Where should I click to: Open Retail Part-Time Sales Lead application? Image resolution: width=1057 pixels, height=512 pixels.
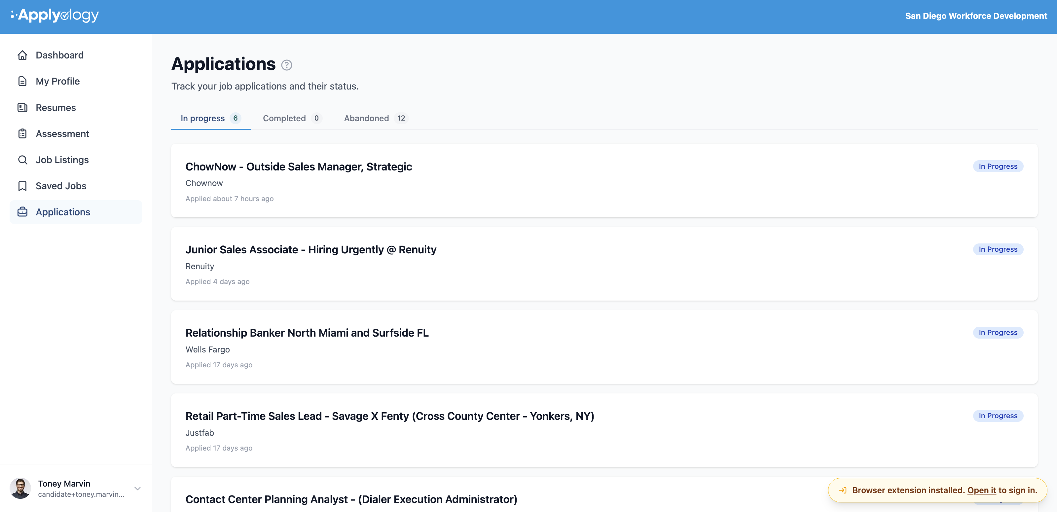pos(604,430)
